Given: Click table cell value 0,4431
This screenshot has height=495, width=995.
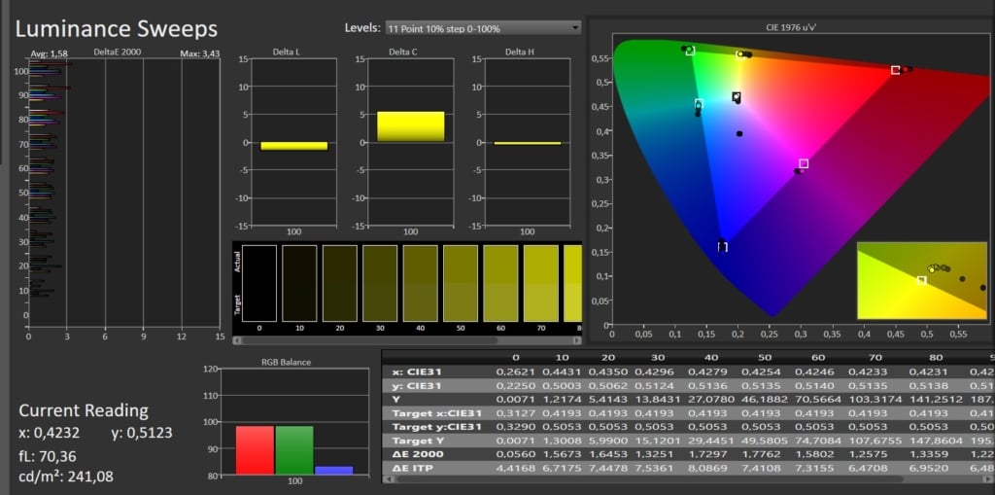Looking at the screenshot, I should click(x=561, y=371).
